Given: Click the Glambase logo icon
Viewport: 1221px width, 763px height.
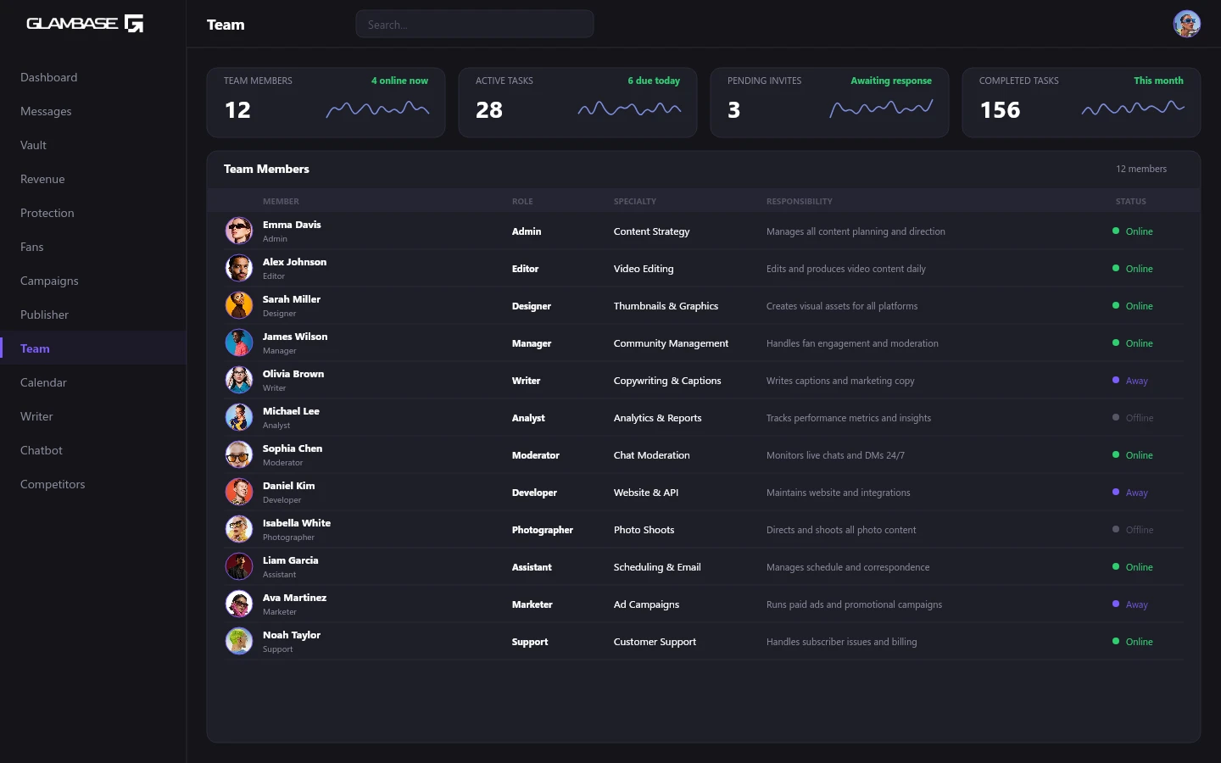Looking at the screenshot, I should coord(134,24).
